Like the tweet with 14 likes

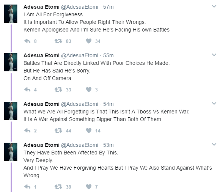point(89,131)
